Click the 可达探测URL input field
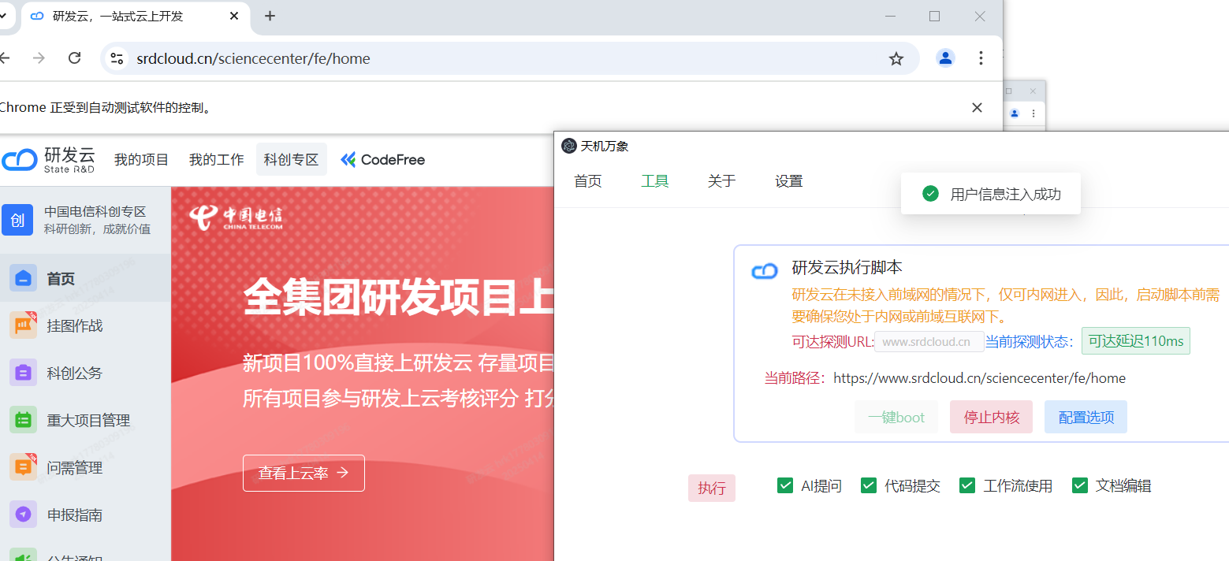Viewport: 1229px width, 561px height. (929, 342)
